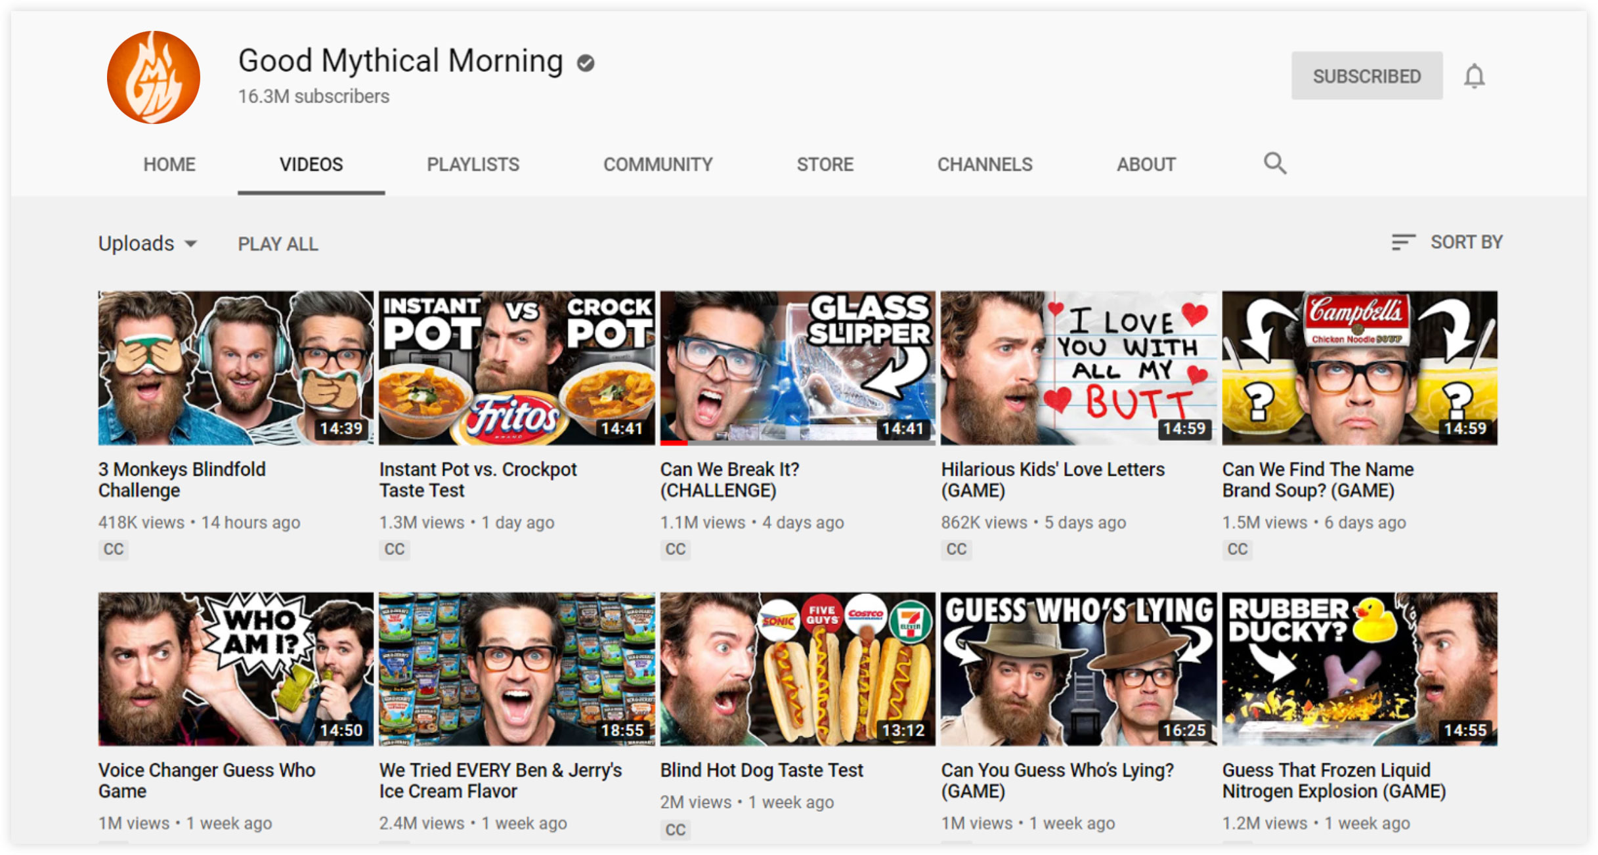Open the notification bell settings
1598x855 pixels.
[x=1474, y=76]
